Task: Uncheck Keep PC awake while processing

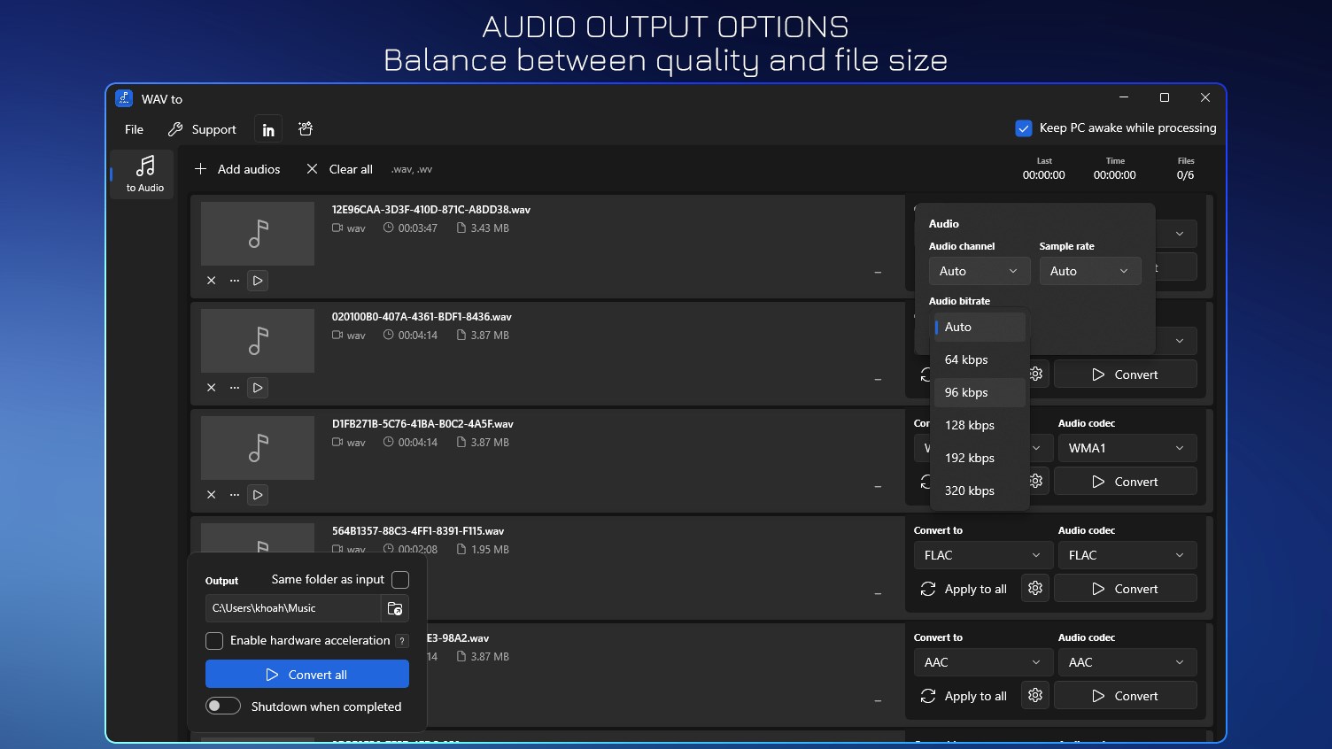Action: 1024,127
